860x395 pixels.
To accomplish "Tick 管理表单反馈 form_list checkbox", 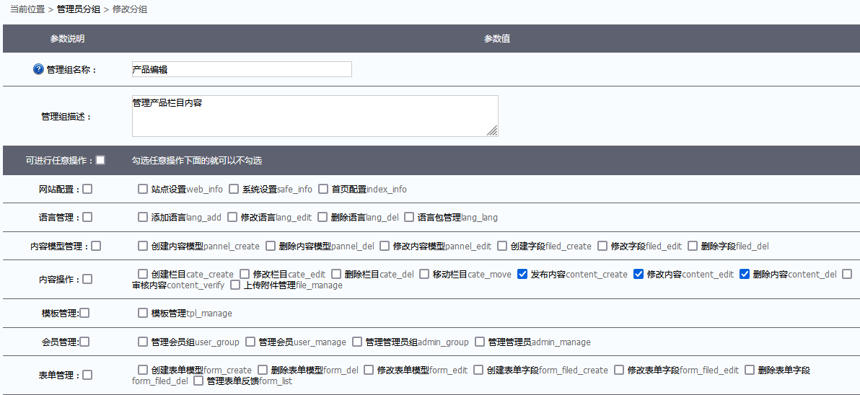I will [198, 381].
